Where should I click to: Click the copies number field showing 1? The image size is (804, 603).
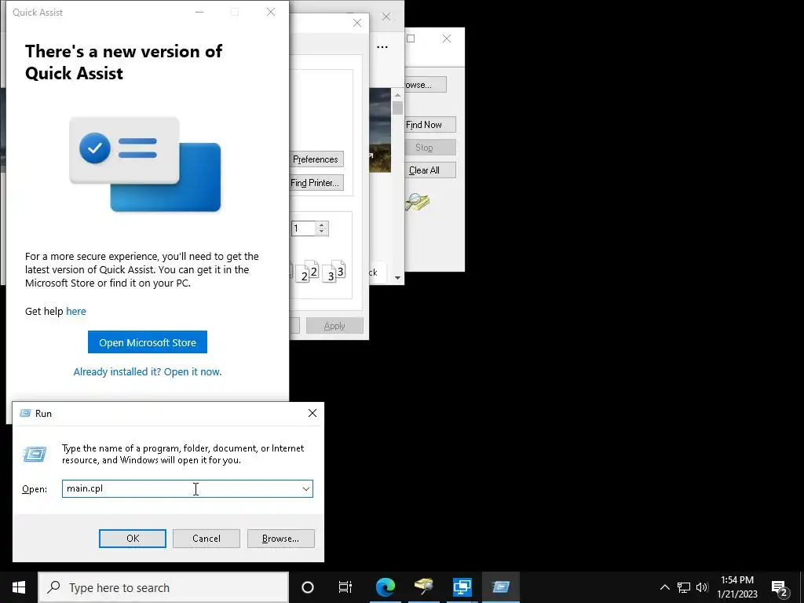304,228
